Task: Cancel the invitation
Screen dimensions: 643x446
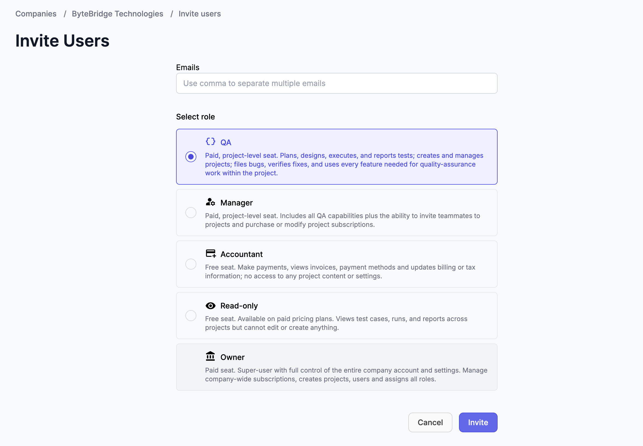Action: coord(430,422)
